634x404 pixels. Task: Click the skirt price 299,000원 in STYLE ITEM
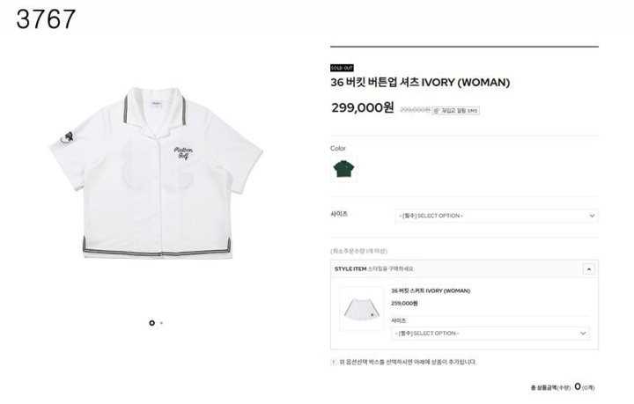pyautogui.click(x=404, y=304)
